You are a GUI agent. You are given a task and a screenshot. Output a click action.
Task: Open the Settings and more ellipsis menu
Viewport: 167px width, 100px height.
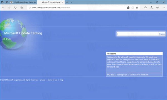(x=164, y=7)
